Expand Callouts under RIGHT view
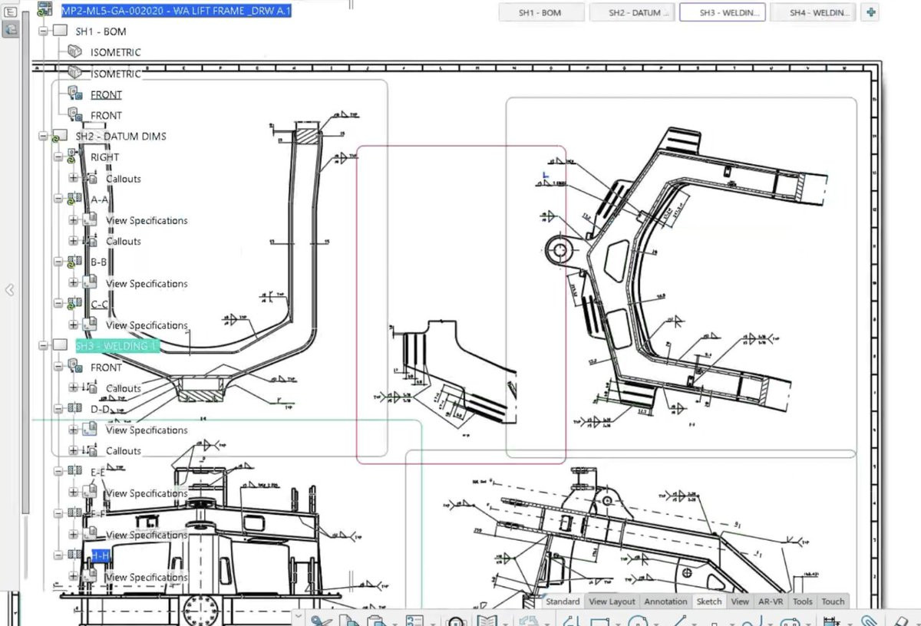The image size is (921, 626). click(74, 178)
